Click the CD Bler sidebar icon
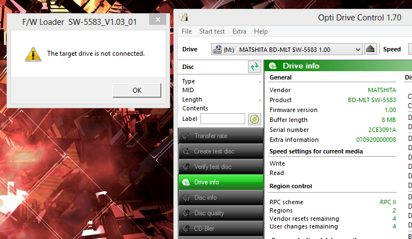This screenshot has height=239, width=412. coord(186,229)
